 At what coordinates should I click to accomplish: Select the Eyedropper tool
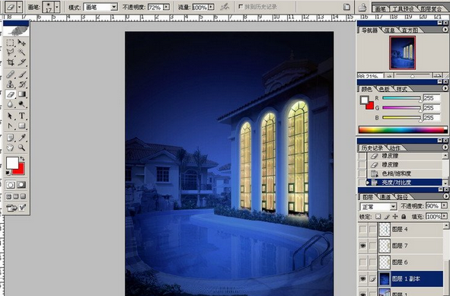[x=22, y=138]
